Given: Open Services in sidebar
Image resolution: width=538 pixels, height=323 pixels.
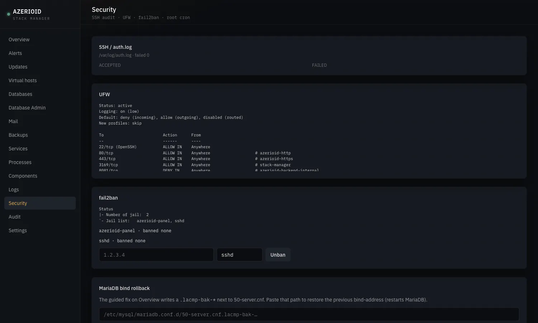Looking at the screenshot, I should coord(40,149).
